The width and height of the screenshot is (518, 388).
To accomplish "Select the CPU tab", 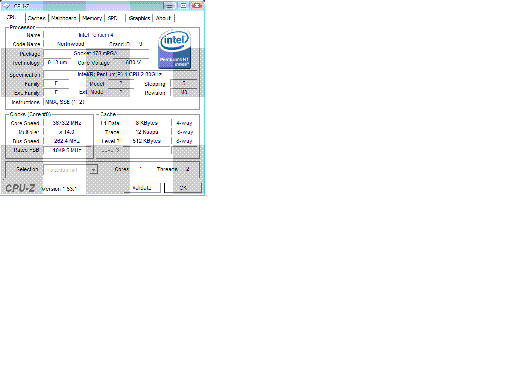I will 11,17.
